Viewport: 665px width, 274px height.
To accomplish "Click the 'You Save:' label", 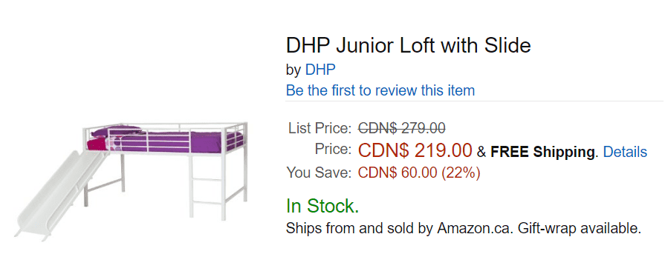I will [319, 173].
